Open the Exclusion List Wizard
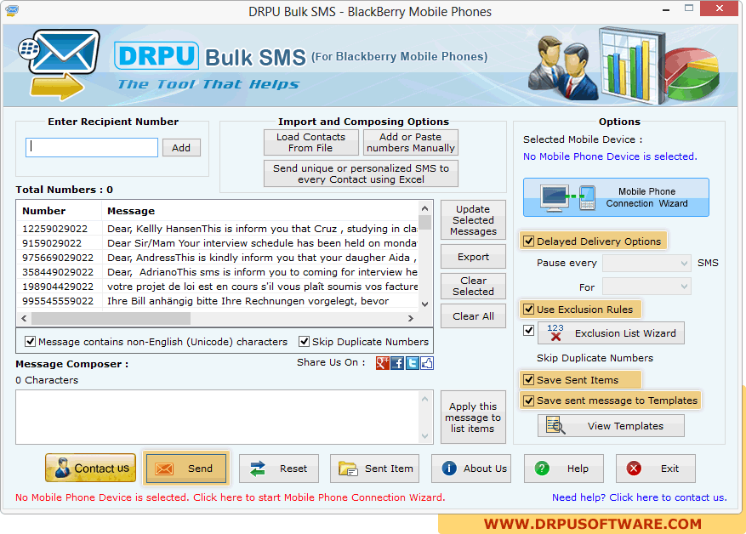Image resolution: width=746 pixels, height=534 pixels. click(x=611, y=333)
